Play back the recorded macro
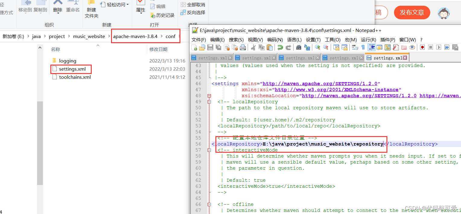The width and height of the screenshot is (461, 214). coord(439,47)
